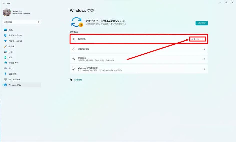
Task: Select 隐私和安全性 in sidebar
Action: point(22,79)
